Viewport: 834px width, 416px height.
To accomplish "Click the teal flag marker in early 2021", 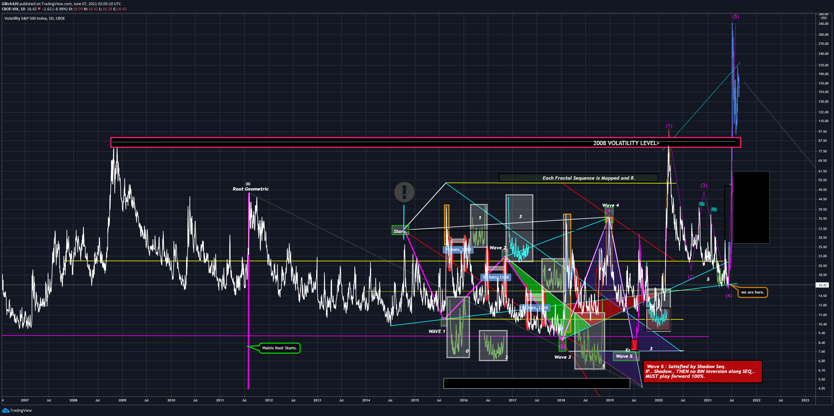I will click(x=714, y=209).
